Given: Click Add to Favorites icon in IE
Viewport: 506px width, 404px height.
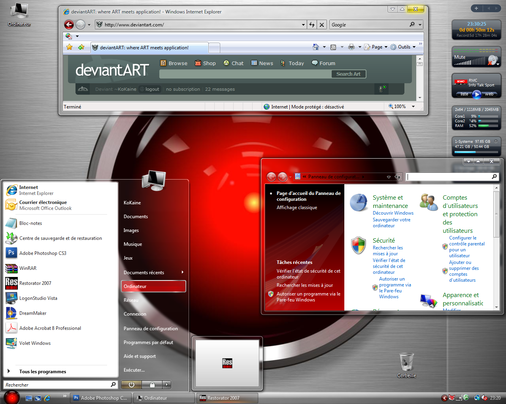Looking at the screenshot, I should (81, 47).
